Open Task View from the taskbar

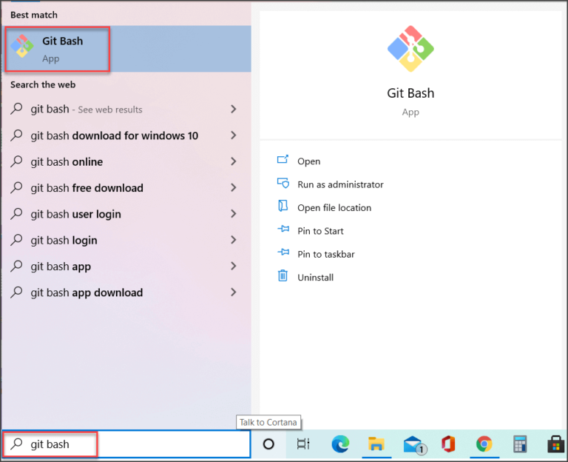303,444
